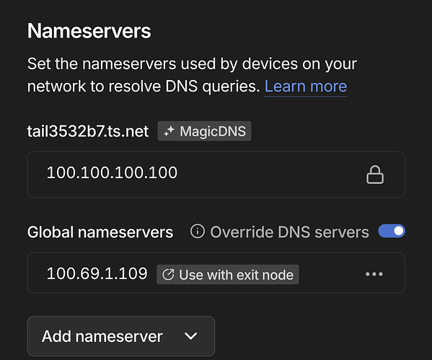Image resolution: width=432 pixels, height=360 pixels.
Task: Click the info icon beside Override DNS servers
Action: (198, 231)
